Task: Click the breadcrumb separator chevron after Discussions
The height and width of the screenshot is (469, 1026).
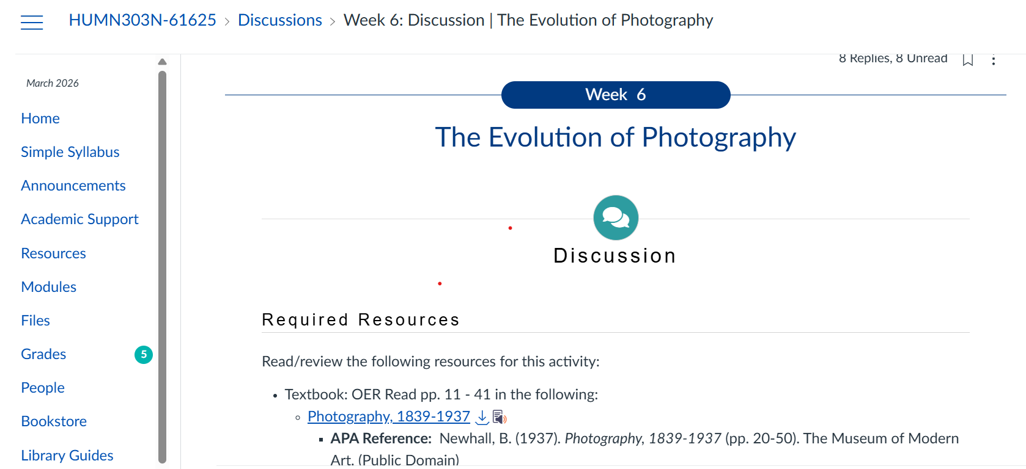Action: [x=332, y=20]
